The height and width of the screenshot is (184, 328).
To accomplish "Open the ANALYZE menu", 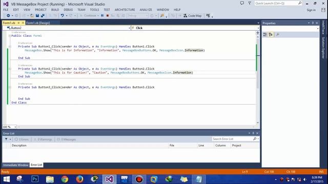I will point(146,10).
